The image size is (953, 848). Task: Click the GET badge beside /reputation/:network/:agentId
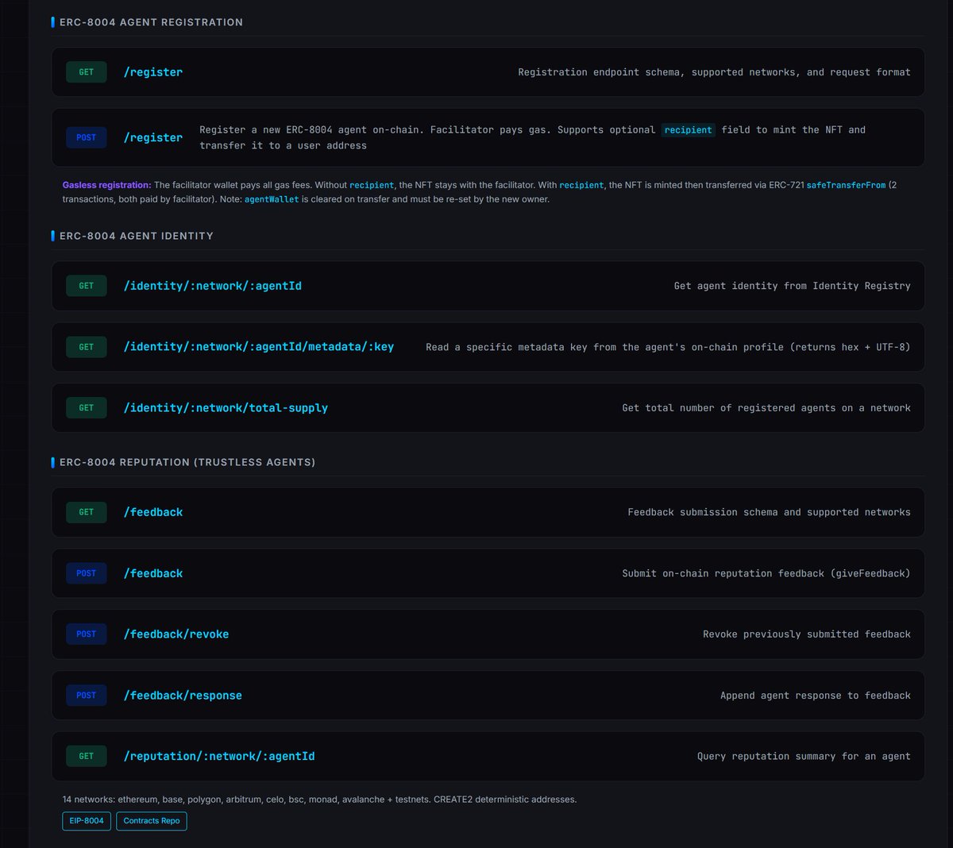click(x=87, y=757)
